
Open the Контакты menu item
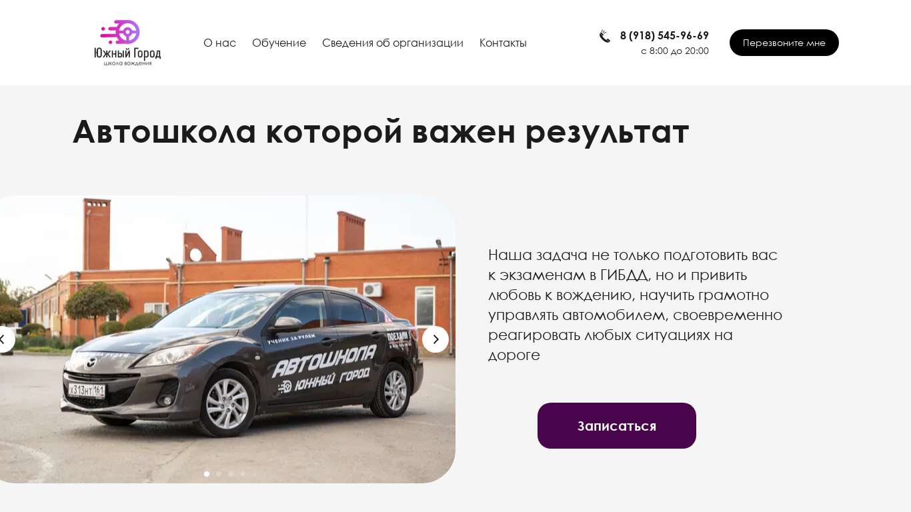(503, 43)
